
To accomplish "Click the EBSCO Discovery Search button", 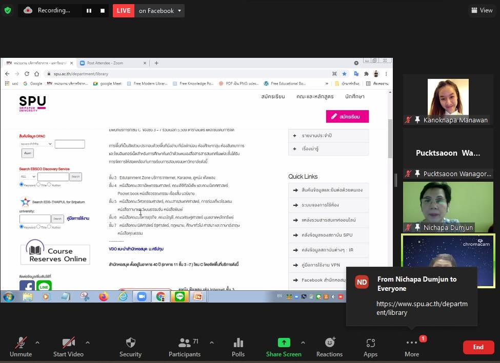I will click(75, 177).
